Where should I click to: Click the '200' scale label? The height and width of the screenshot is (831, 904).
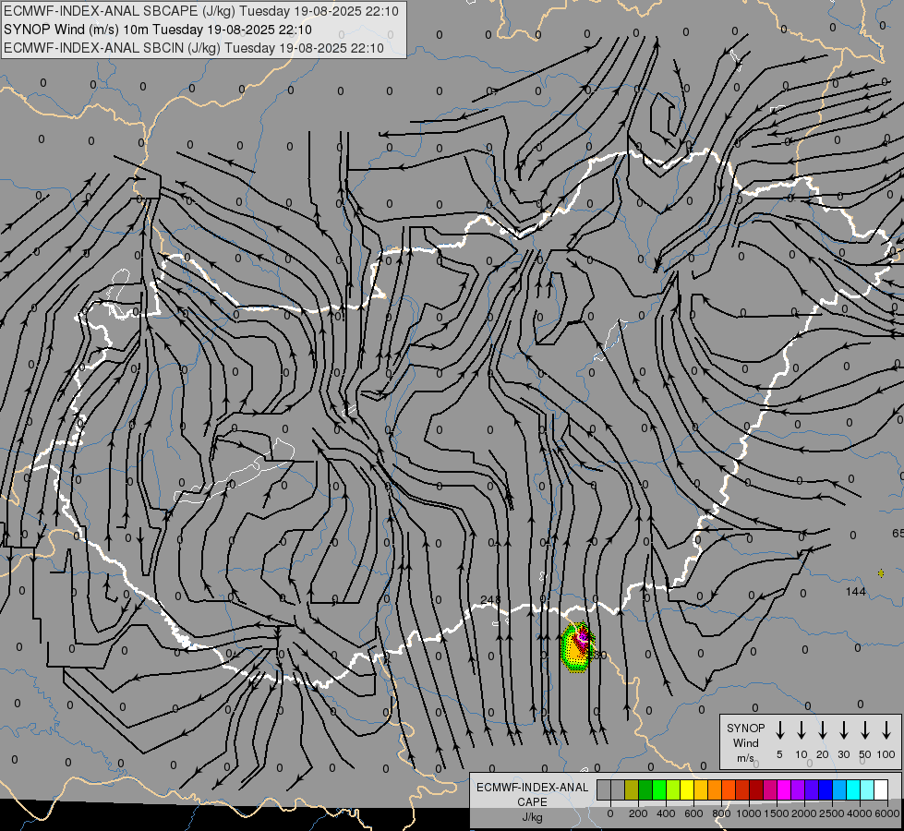coord(638,813)
